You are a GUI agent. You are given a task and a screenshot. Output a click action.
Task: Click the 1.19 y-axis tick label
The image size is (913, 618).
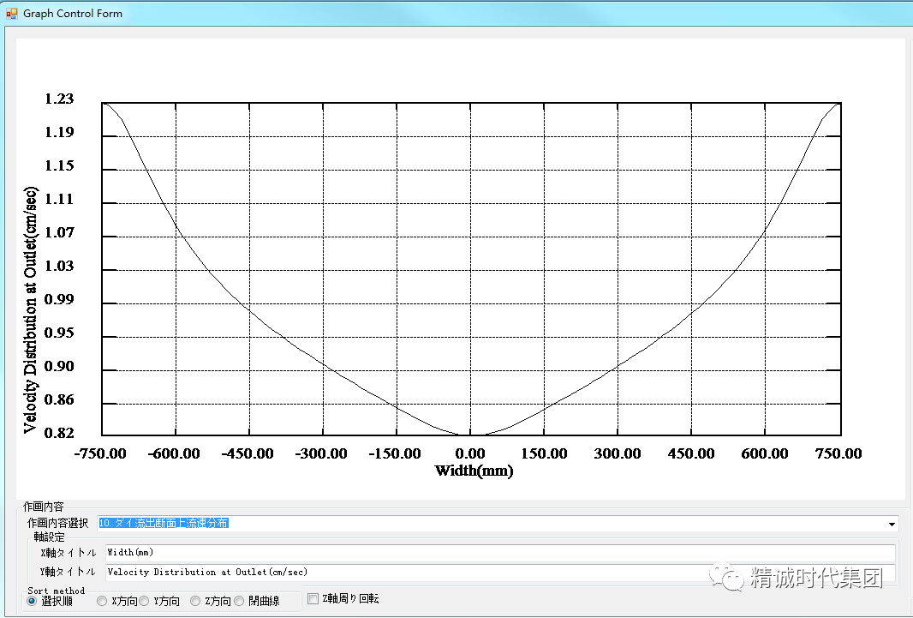[x=59, y=132]
